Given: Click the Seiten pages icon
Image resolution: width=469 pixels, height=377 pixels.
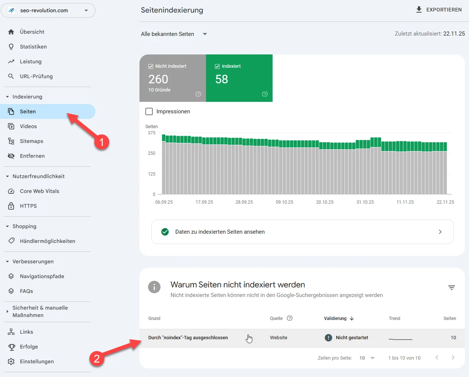Looking at the screenshot, I should 11,111.
